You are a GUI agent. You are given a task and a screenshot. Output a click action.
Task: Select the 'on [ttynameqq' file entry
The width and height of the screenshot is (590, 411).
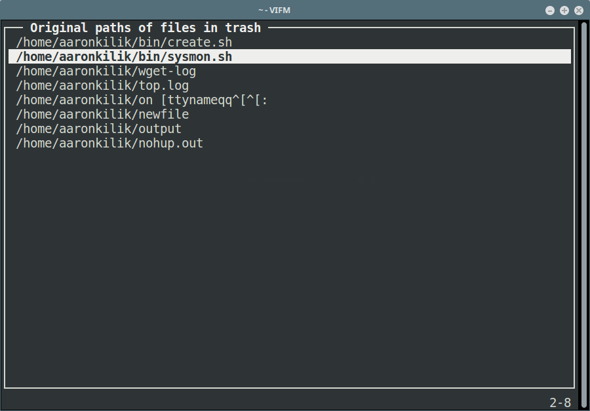tap(142, 100)
